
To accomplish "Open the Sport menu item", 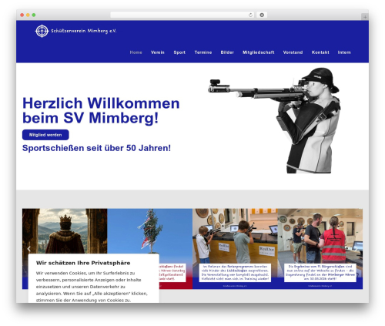I will tap(179, 52).
